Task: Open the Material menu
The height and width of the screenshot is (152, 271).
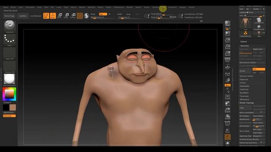Action: pyautogui.click(x=91, y=8)
